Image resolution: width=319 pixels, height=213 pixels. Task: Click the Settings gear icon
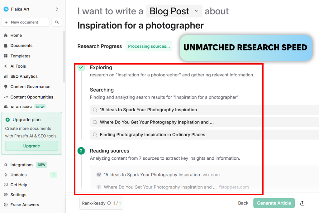(6, 195)
